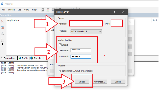159x93 pixels.
Task: Open the Protocol dropdown SOCKS Version 5
Action: [86, 31]
